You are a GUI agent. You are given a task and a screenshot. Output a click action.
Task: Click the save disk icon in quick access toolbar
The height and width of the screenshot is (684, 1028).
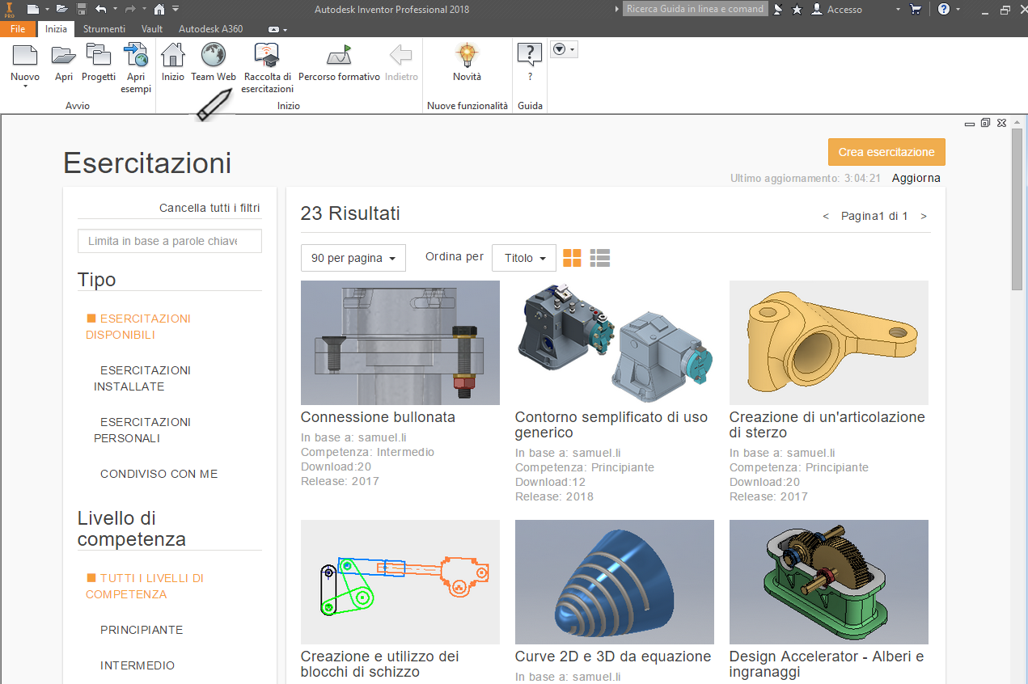[x=82, y=9]
